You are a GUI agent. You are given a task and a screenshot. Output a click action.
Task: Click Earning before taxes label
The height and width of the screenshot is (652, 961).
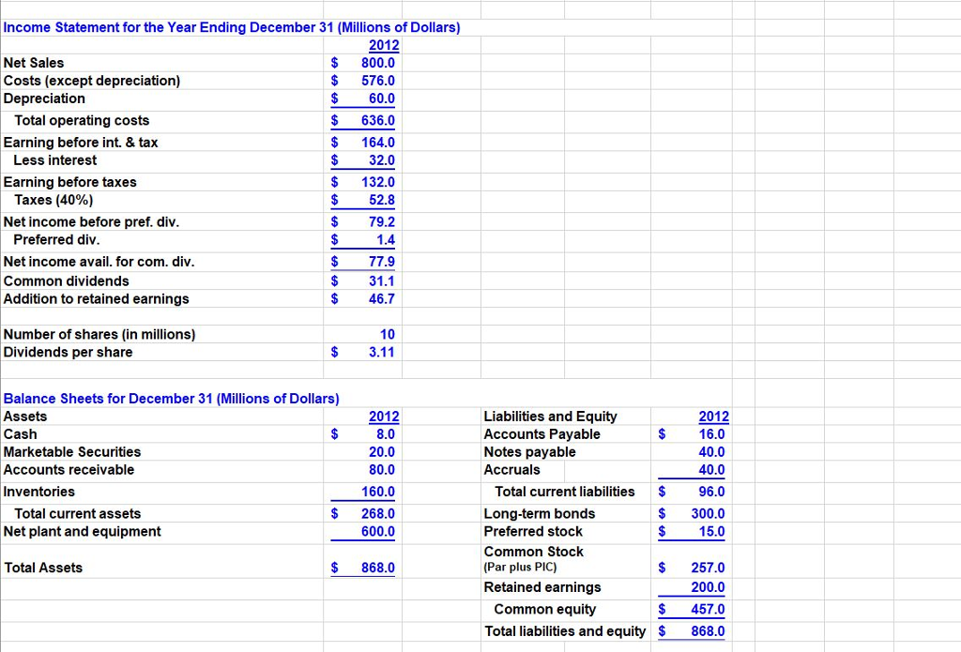pyautogui.click(x=69, y=182)
